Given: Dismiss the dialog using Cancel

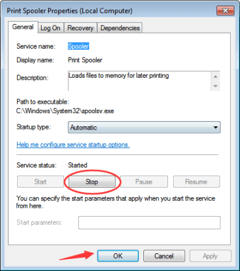Looking at the screenshot, I should pyautogui.click(x=164, y=256).
